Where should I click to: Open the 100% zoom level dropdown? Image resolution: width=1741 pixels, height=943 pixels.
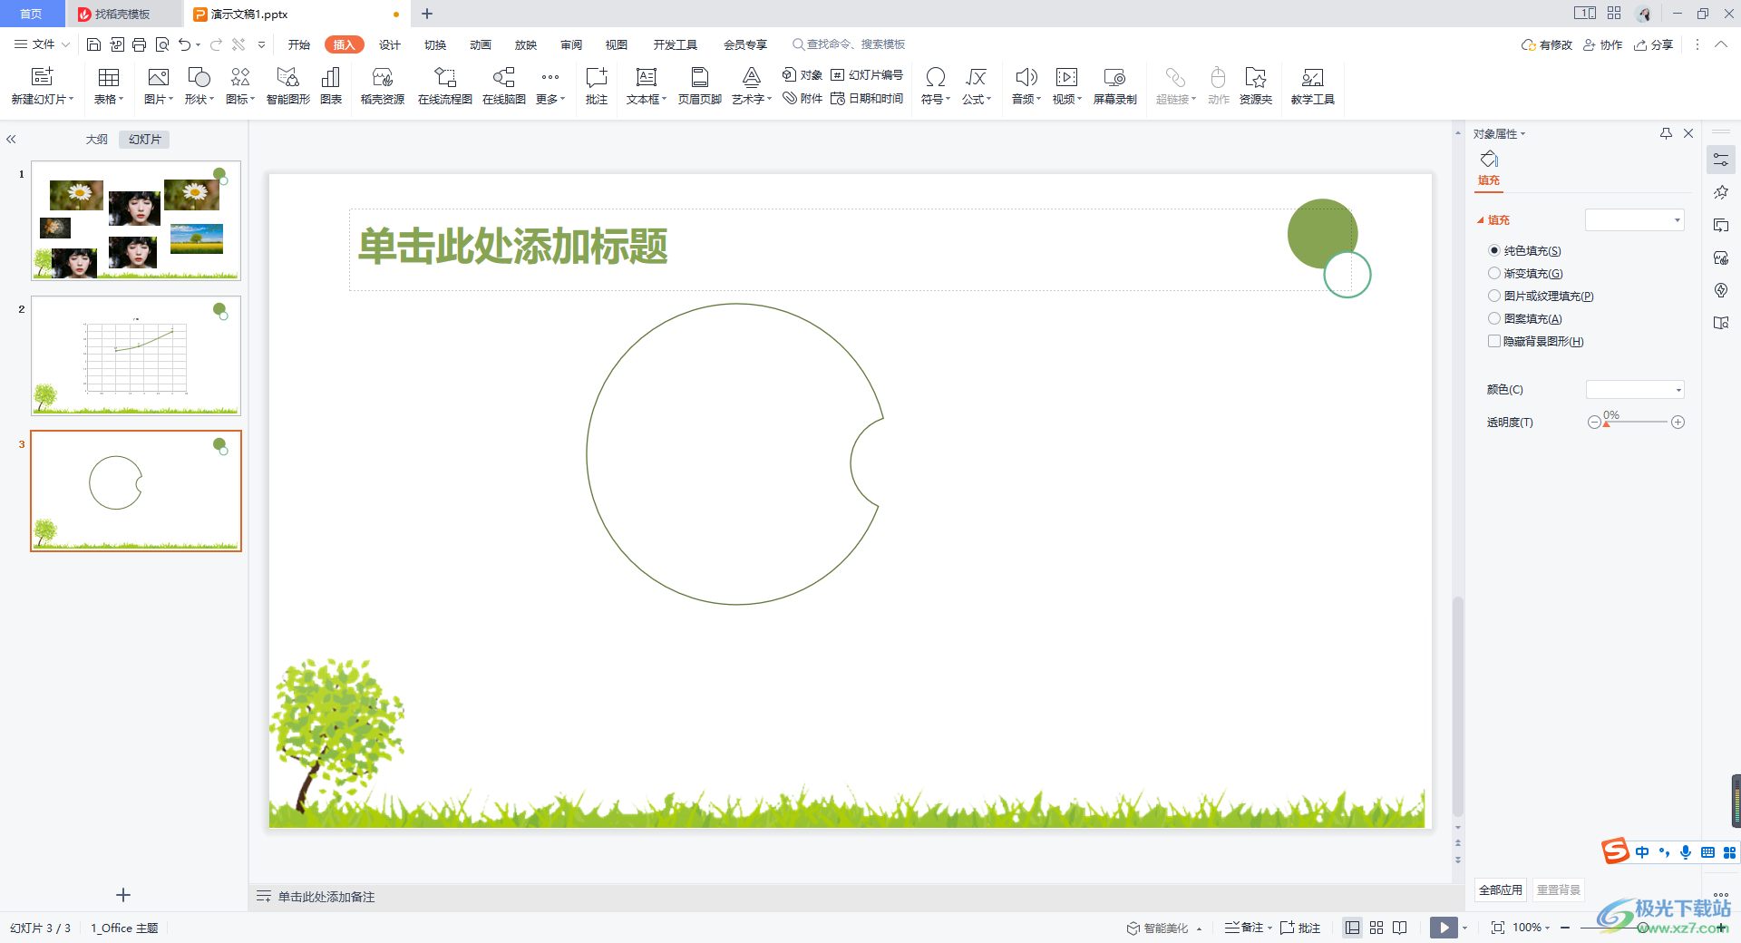(x=1531, y=928)
